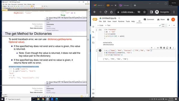
Task: Click the Incognito profile button
Action: pyautogui.click(x=162, y=12)
